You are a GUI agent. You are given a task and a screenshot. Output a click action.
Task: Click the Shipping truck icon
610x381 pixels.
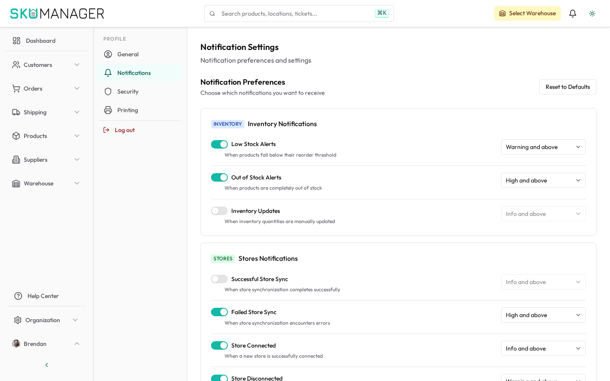click(x=16, y=112)
